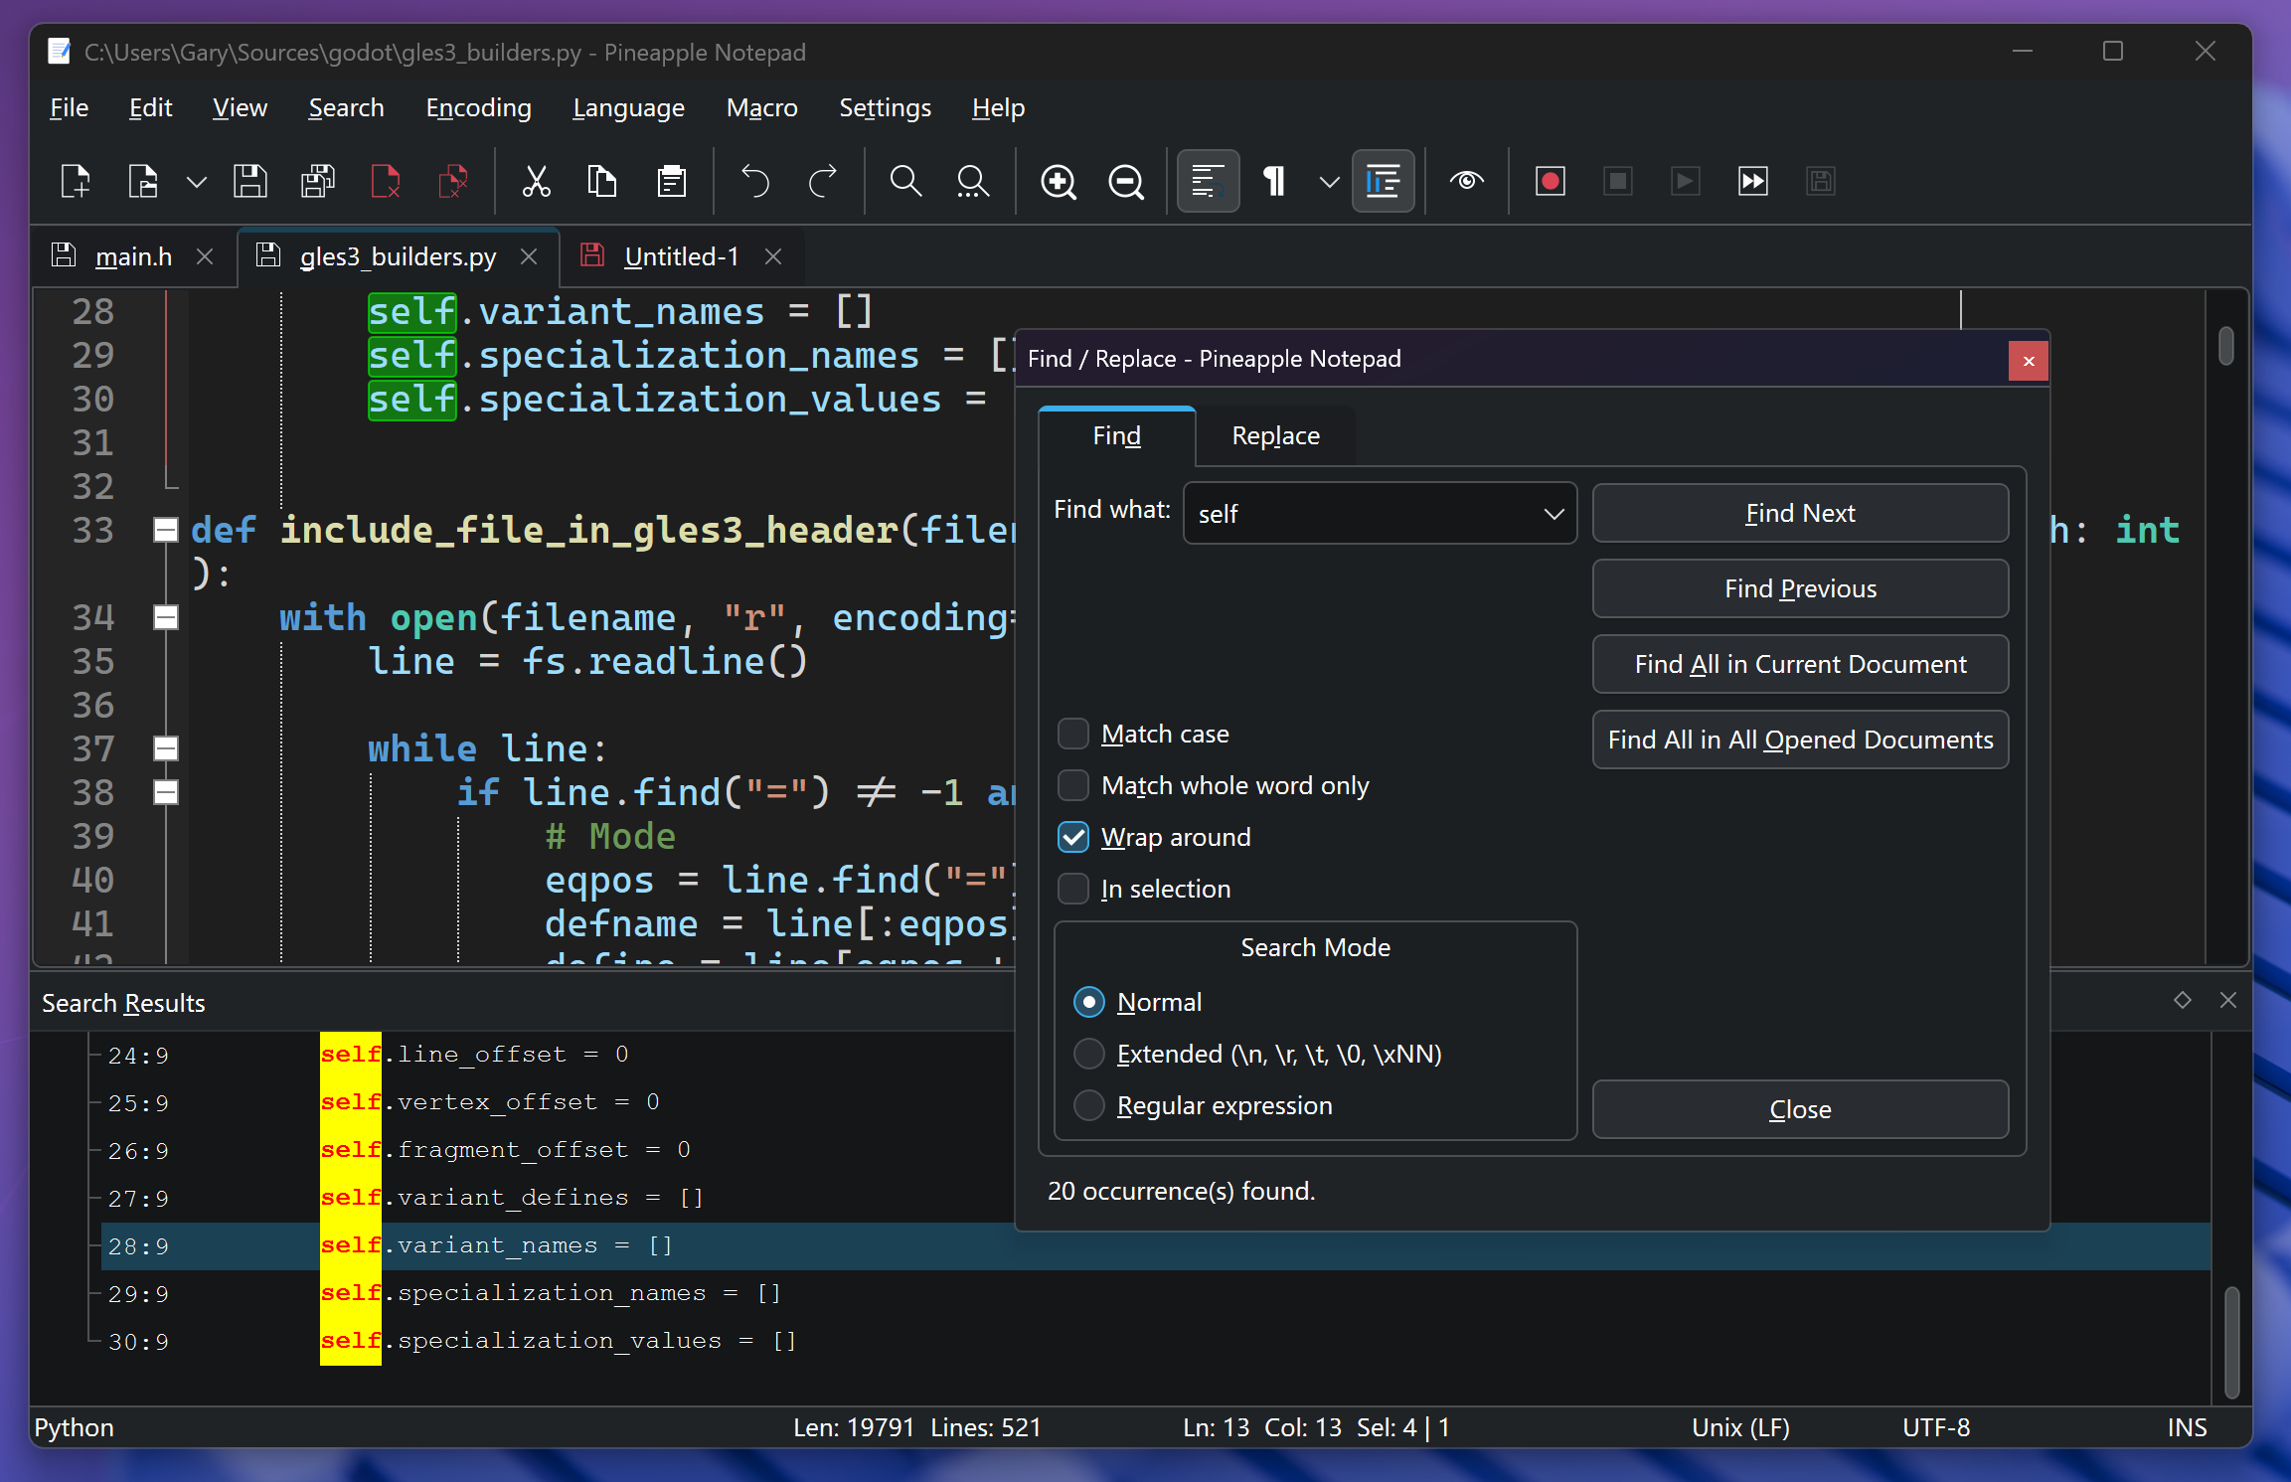Collapse the fold marker at line 34
Screen dimensions: 2291x1482
click(x=166, y=617)
